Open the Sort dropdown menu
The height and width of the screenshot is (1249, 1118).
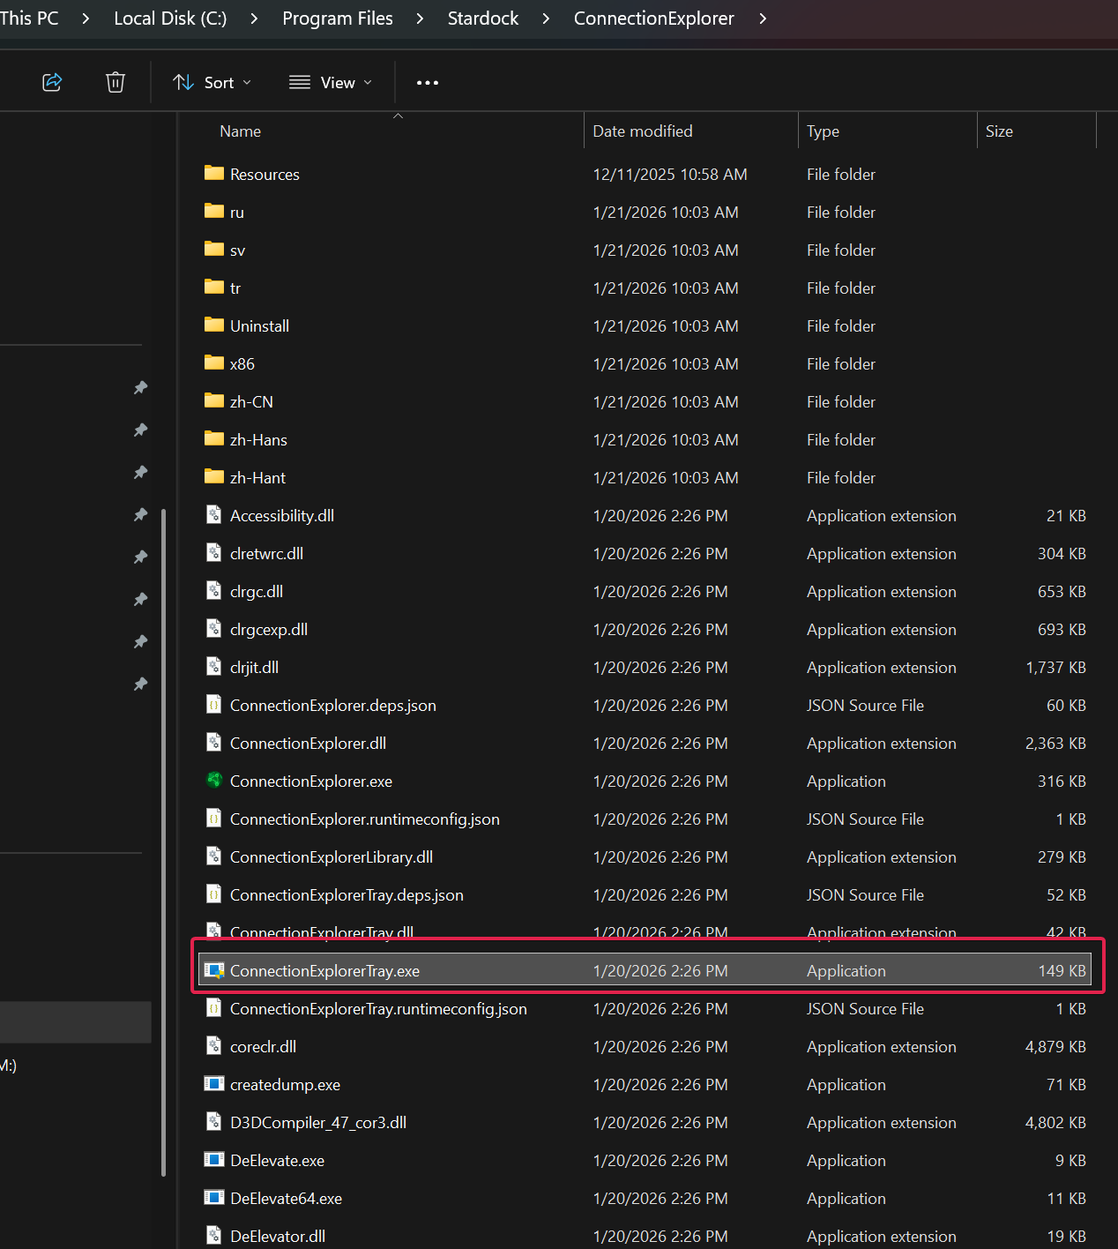pos(212,82)
